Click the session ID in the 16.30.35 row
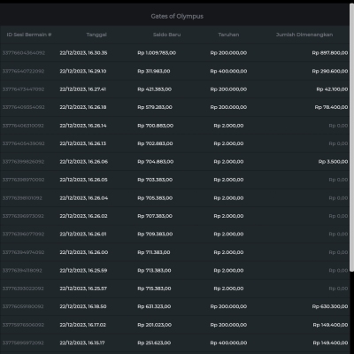Viewport: 354px width, 354px height. click(x=24, y=53)
